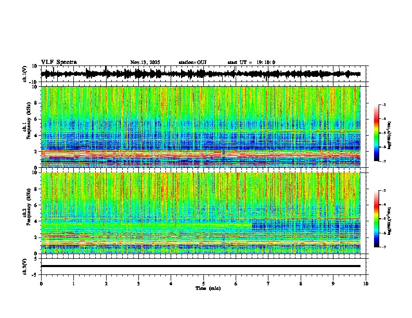Click the time axis tick label "5"
The image size is (412, 318).
click(x=203, y=284)
